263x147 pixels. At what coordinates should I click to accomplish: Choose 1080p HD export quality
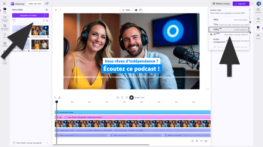[229, 29]
